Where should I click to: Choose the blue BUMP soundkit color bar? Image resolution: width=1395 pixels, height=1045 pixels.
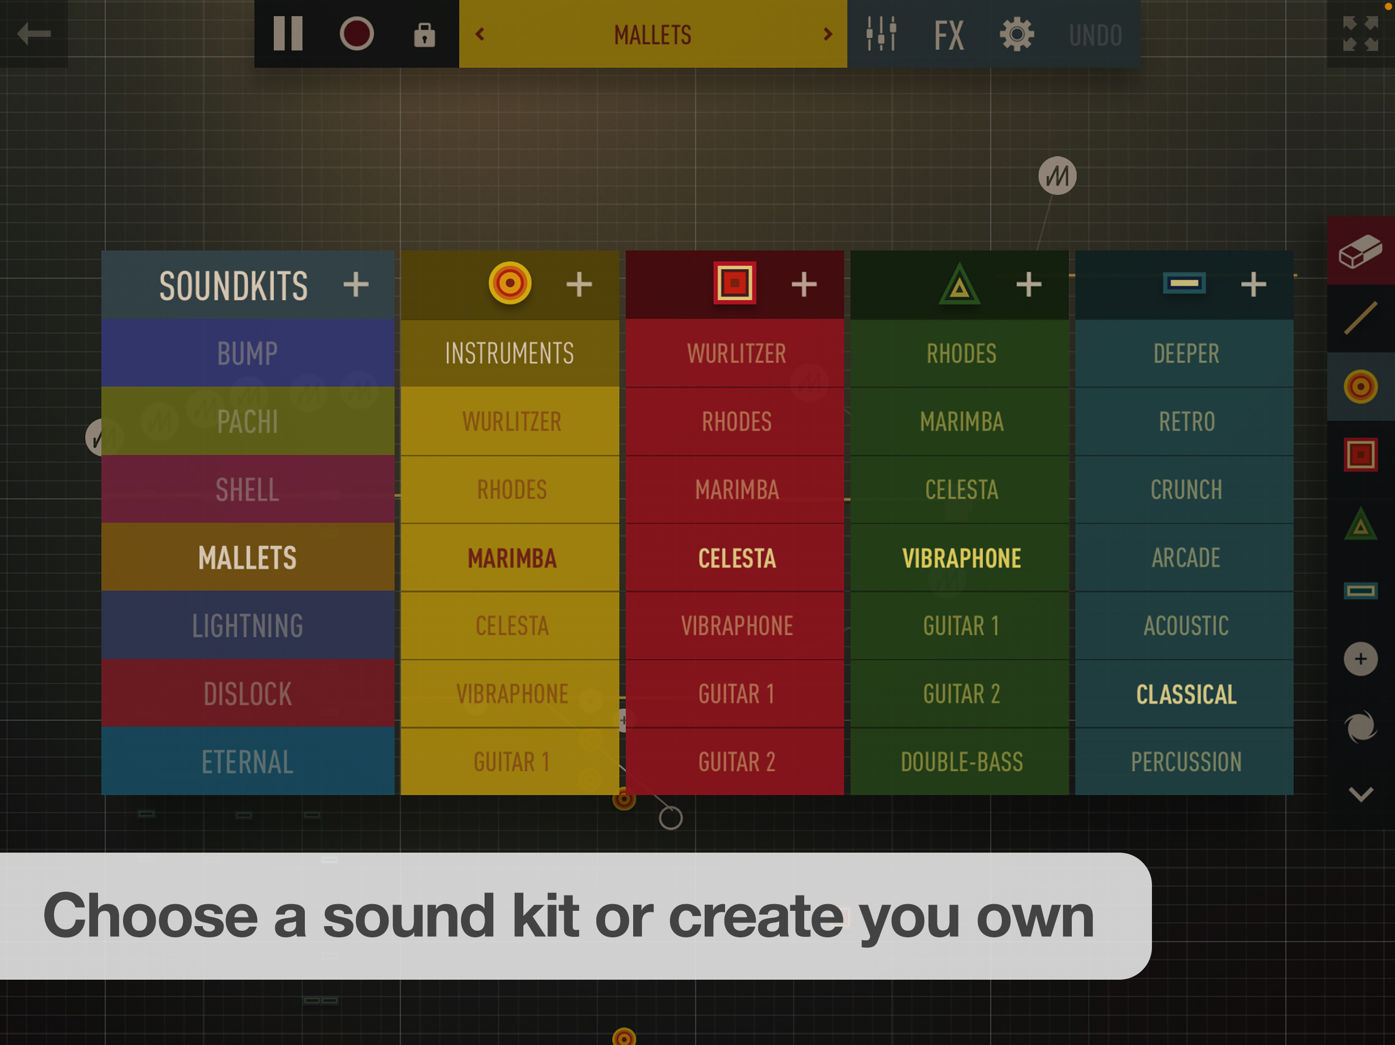click(x=247, y=353)
